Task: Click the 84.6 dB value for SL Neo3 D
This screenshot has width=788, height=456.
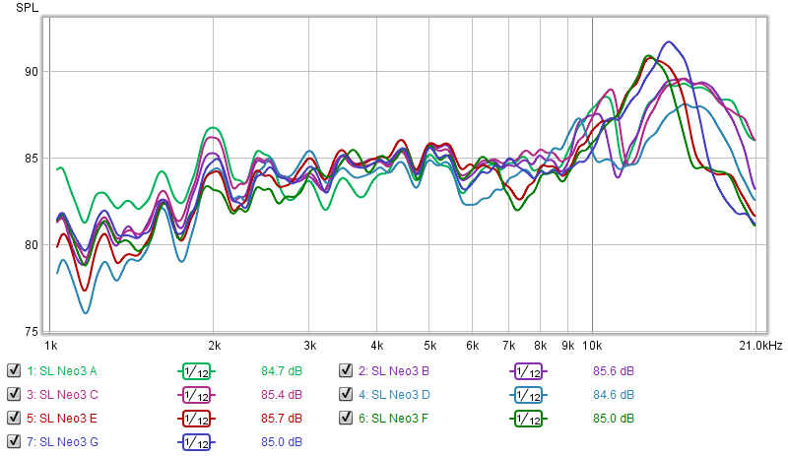Action: pyautogui.click(x=614, y=395)
